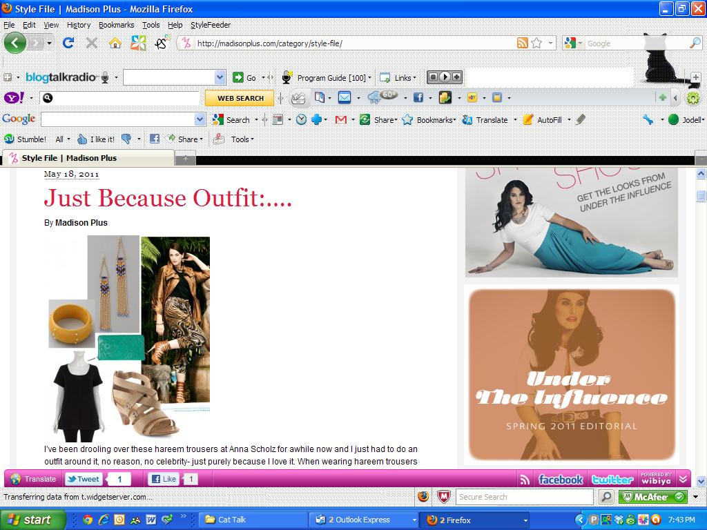707x530 pixels.
Task: Open the home page via the house icon
Action: click(115, 43)
